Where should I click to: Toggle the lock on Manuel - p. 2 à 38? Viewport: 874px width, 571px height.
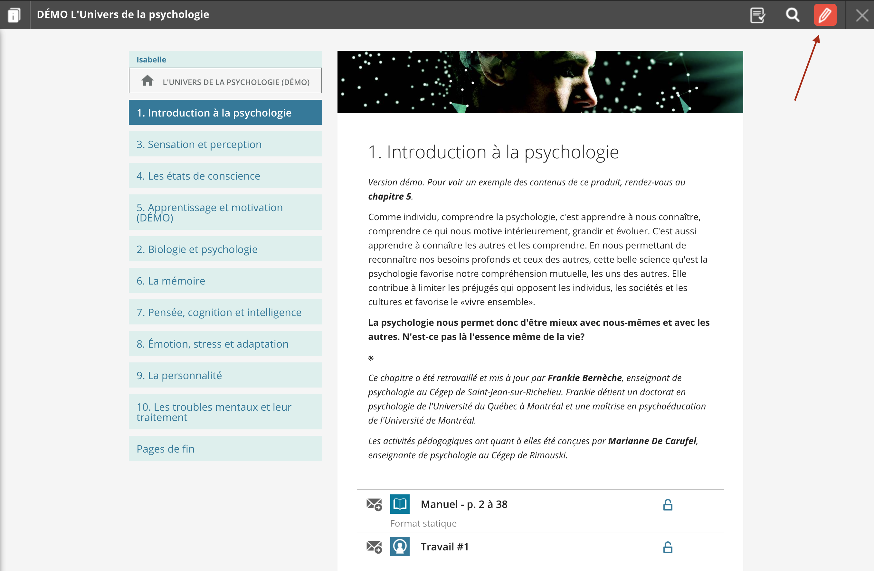point(668,504)
